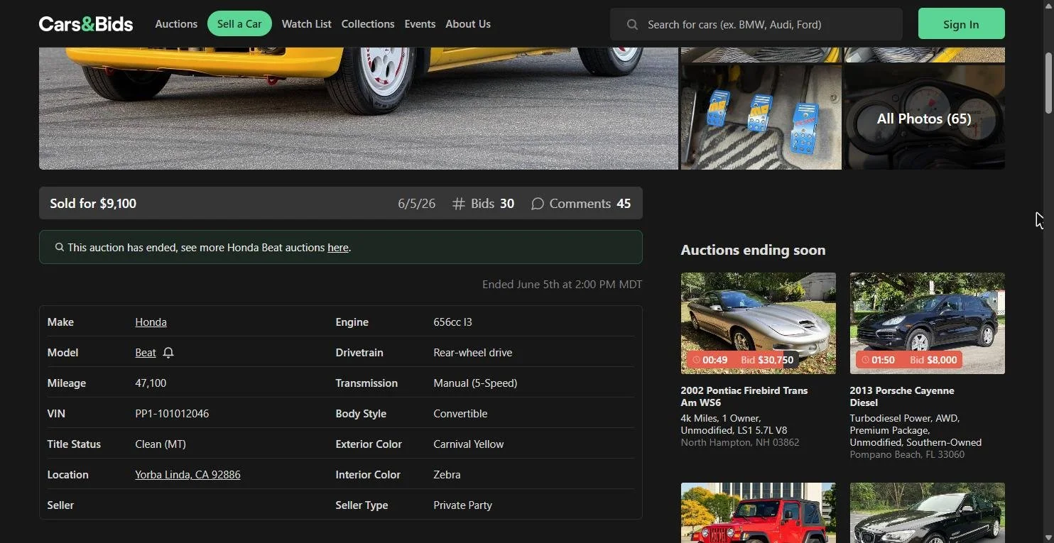Click the Bid $30,750 label

click(767, 360)
